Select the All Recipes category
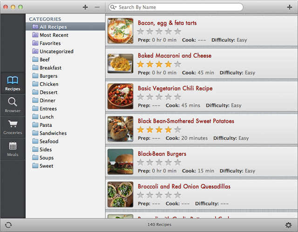 coord(65,27)
